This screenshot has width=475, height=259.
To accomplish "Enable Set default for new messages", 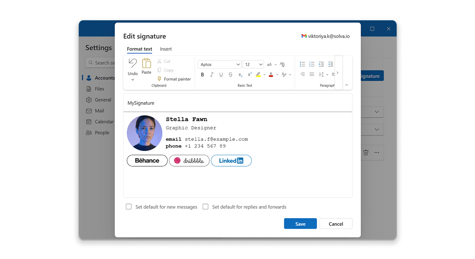I will (x=129, y=207).
